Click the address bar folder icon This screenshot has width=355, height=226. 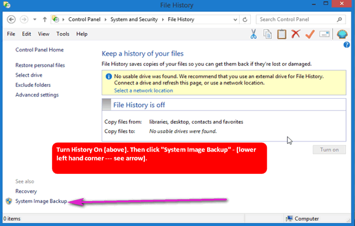coord(56,20)
